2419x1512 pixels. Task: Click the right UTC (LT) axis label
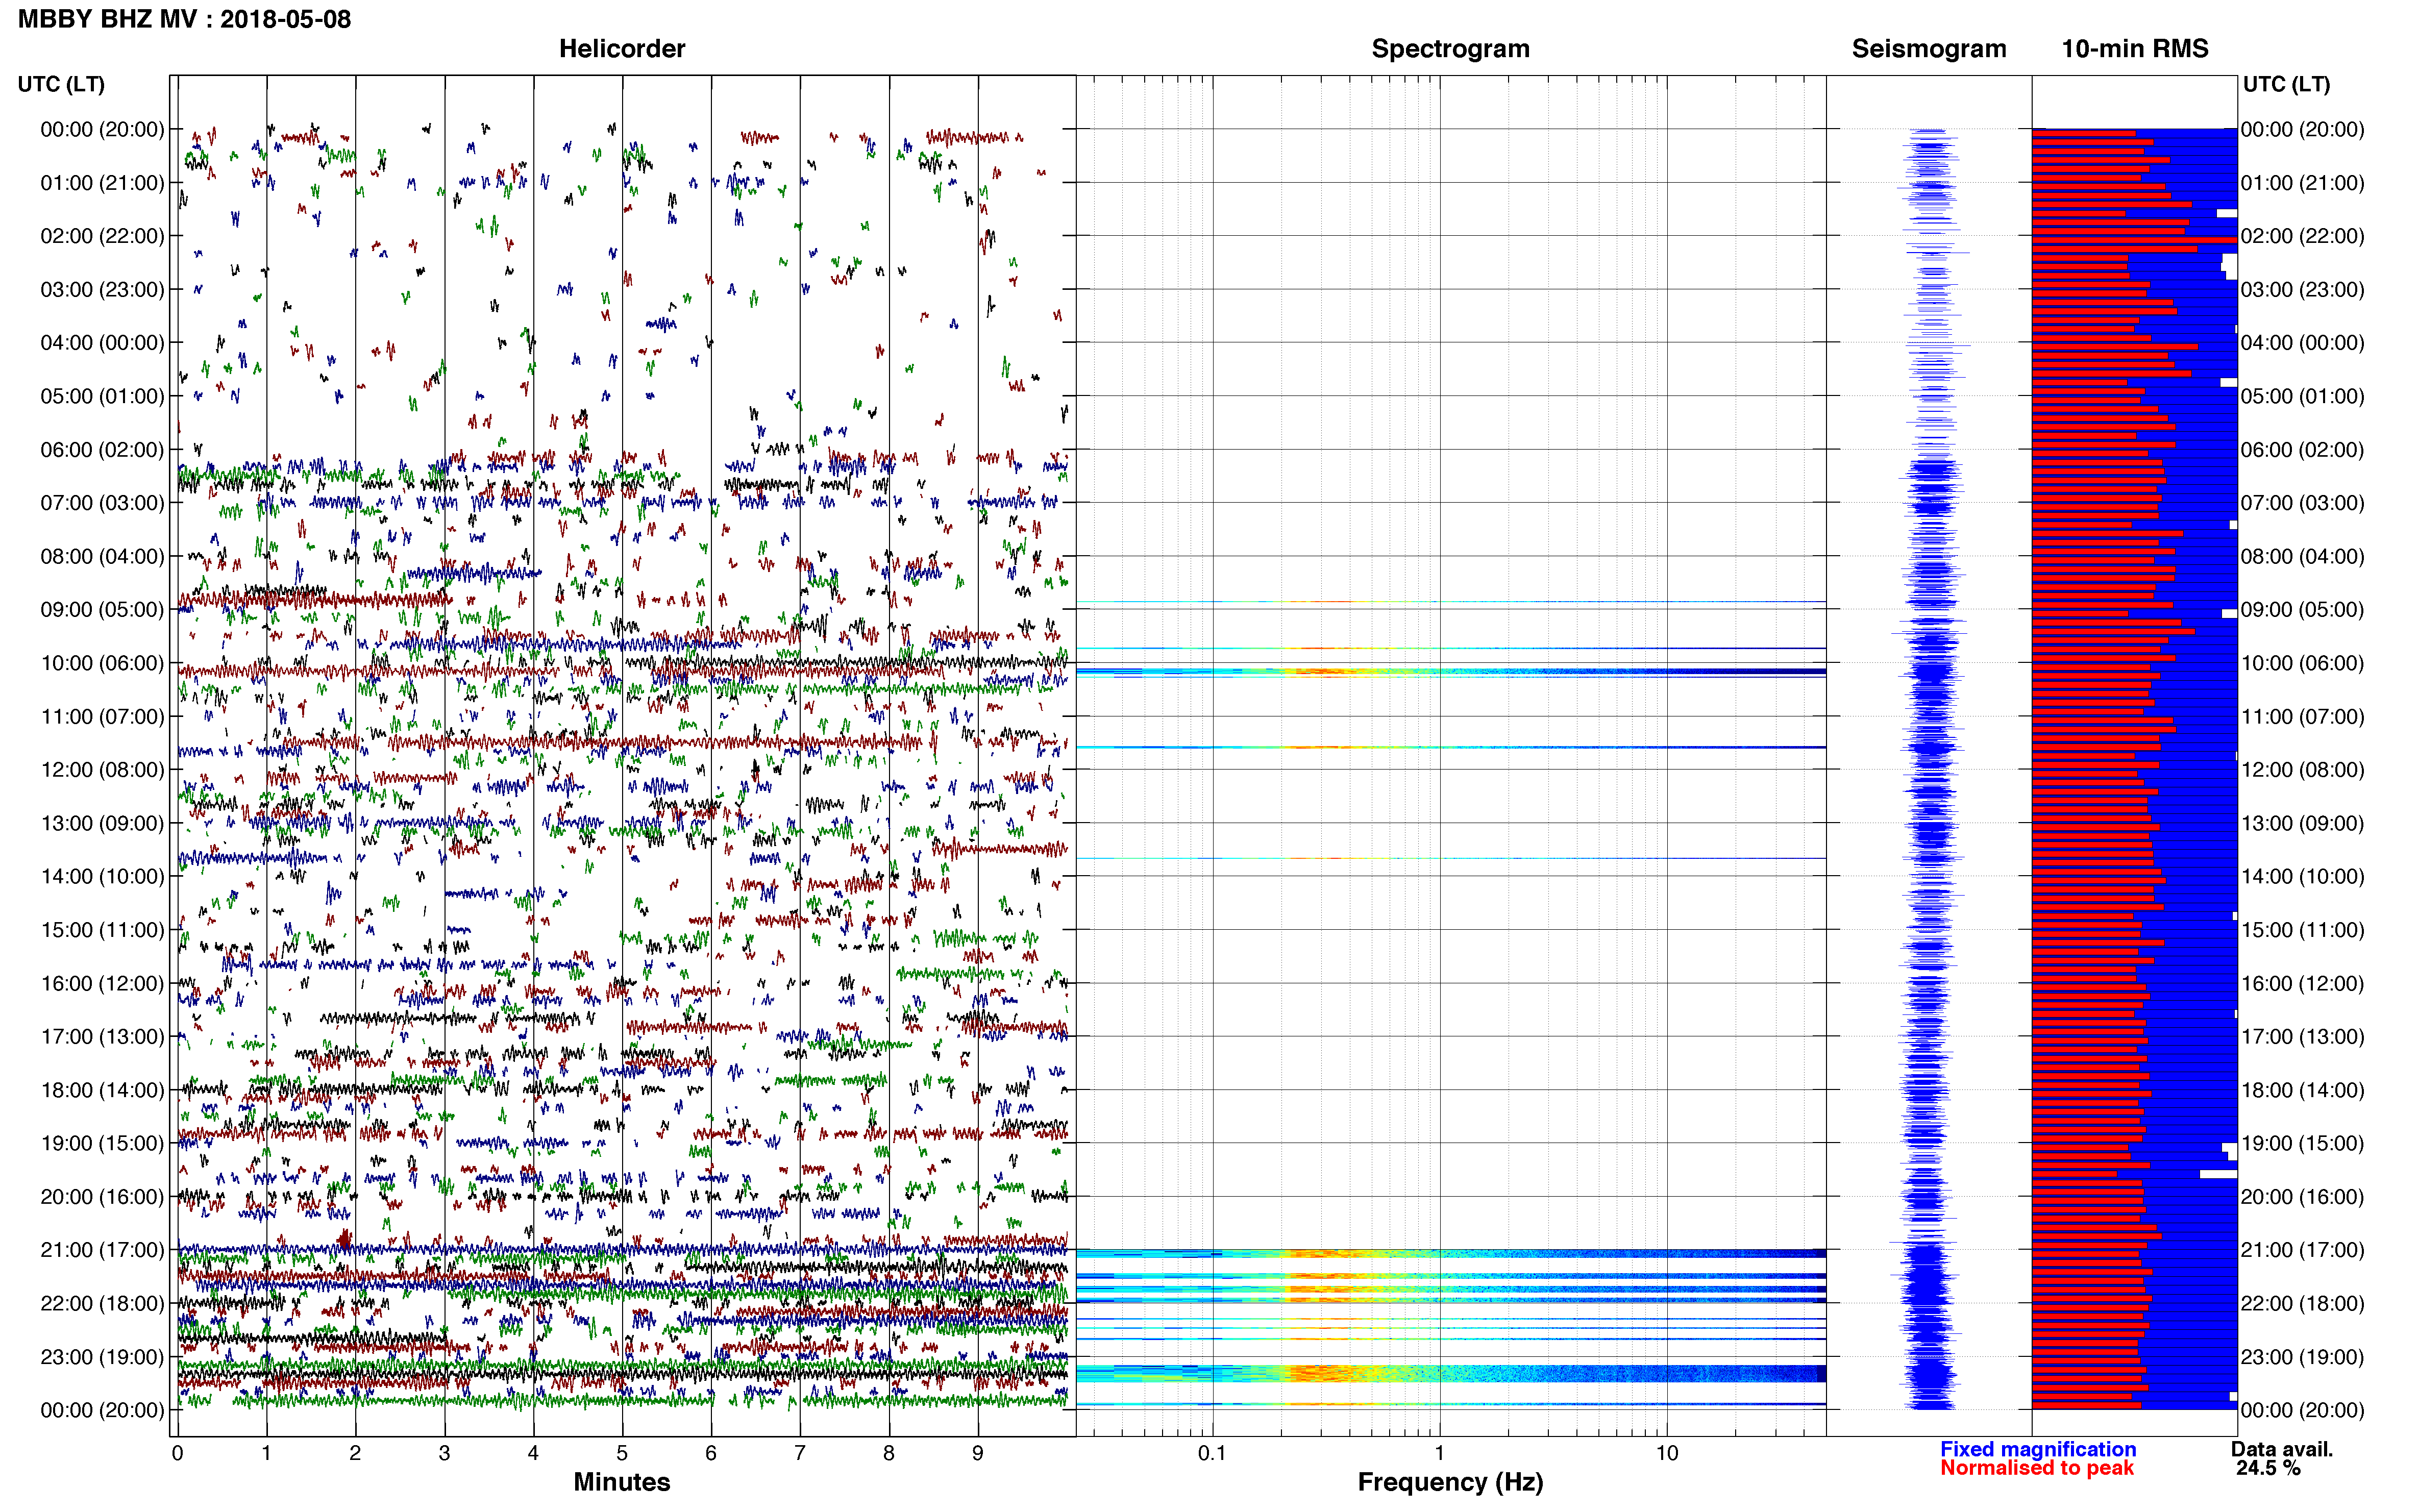coord(2286,84)
